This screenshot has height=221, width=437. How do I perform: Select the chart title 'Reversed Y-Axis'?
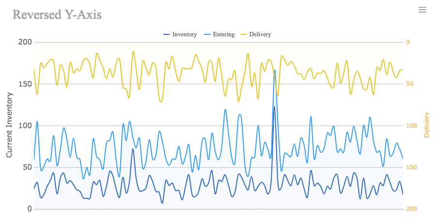click(x=57, y=15)
